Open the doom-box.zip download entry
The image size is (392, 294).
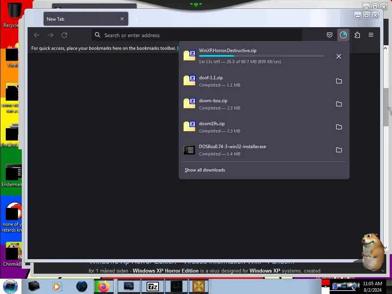pos(264,104)
